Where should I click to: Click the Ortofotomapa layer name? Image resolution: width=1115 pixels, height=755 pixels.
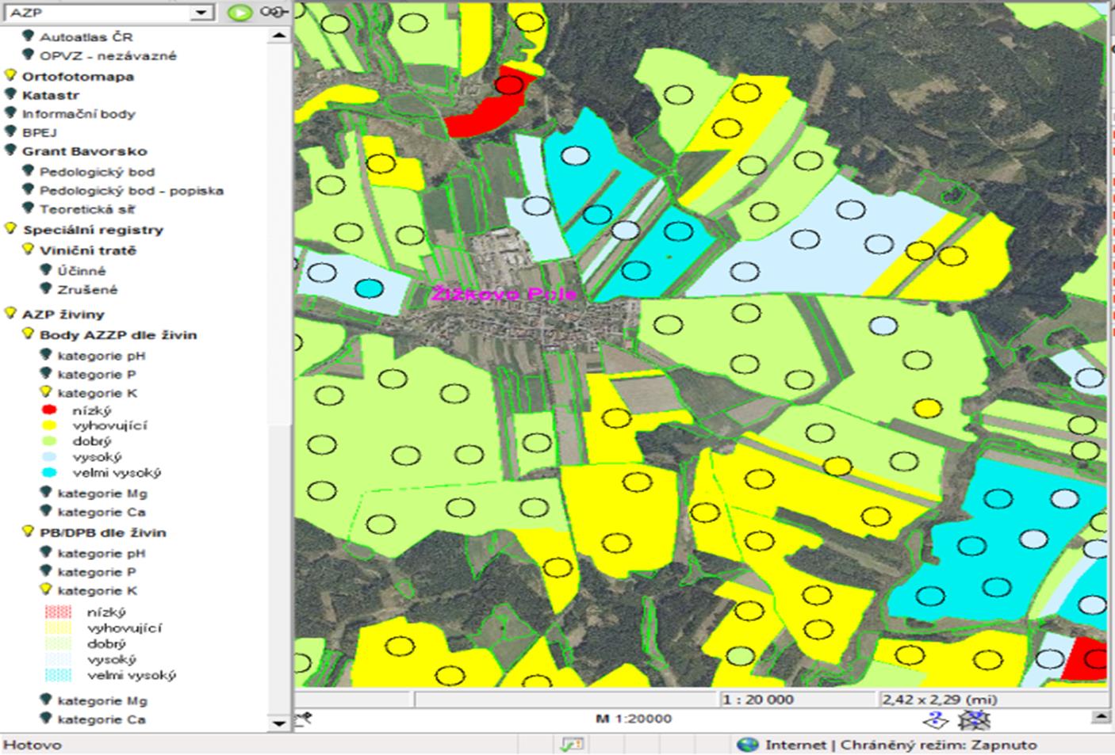click(x=78, y=76)
